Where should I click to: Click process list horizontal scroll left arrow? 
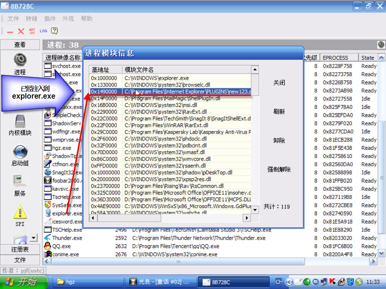pos(47,262)
